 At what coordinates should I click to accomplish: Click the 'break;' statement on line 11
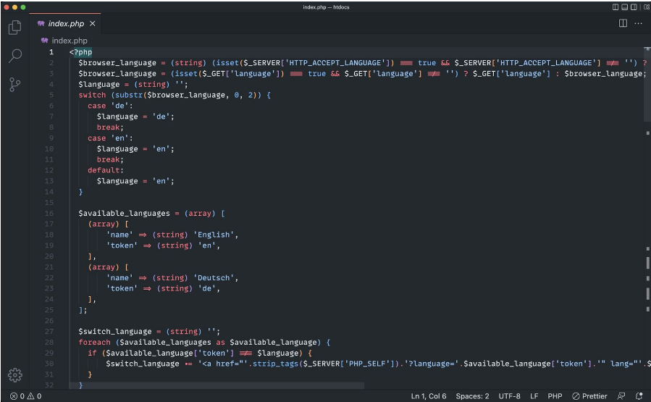[110, 159]
